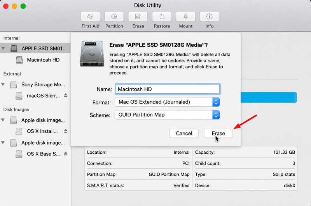Eject the OS X Base System volume

coord(66,154)
